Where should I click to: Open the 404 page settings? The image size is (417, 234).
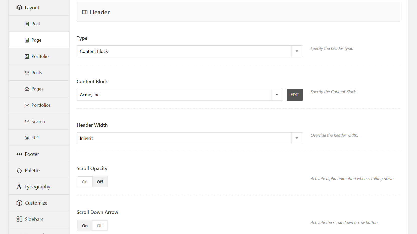pos(39,138)
